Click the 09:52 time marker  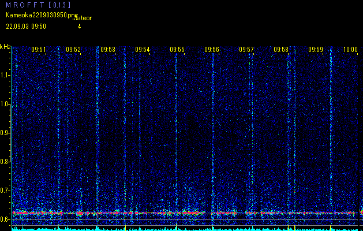(73, 50)
